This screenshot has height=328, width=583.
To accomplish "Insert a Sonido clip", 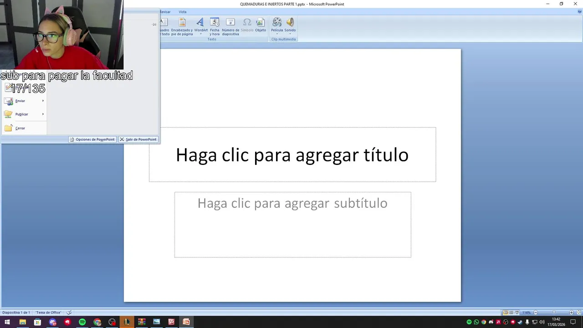I will tap(290, 25).
